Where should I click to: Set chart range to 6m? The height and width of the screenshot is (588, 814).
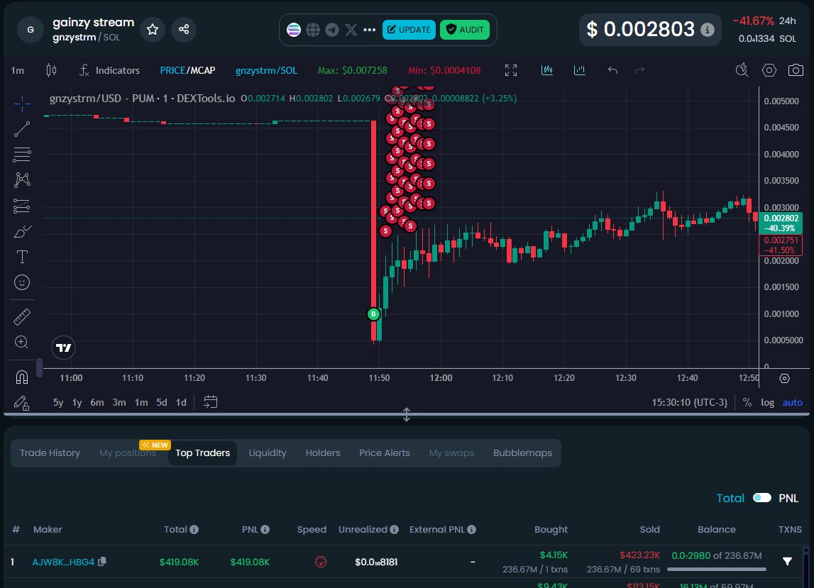(x=97, y=402)
